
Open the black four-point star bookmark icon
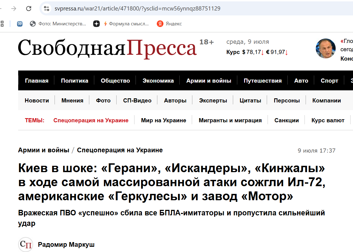[x=96, y=24]
